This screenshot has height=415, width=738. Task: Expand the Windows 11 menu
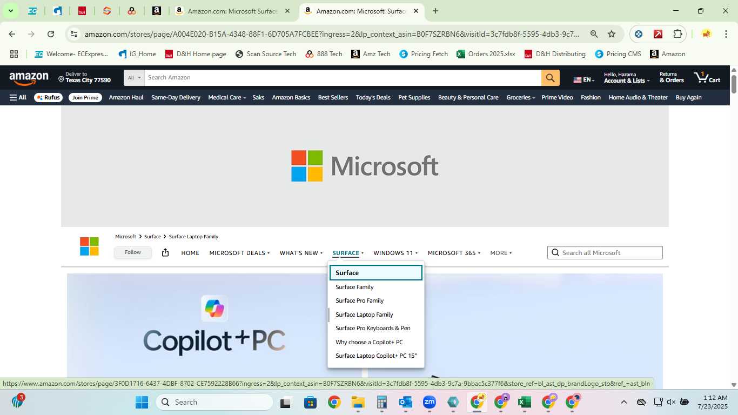click(395, 253)
